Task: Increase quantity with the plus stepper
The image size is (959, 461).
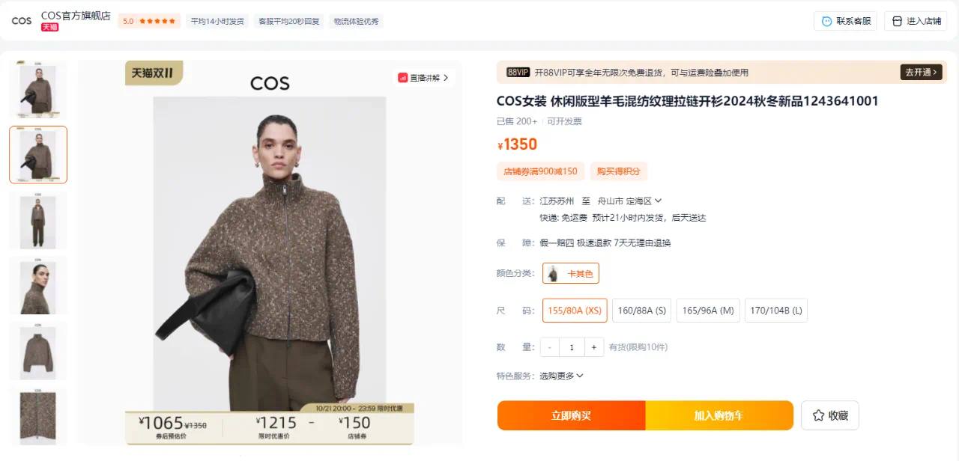Action: pyautogui.click(x=594, y=347)
